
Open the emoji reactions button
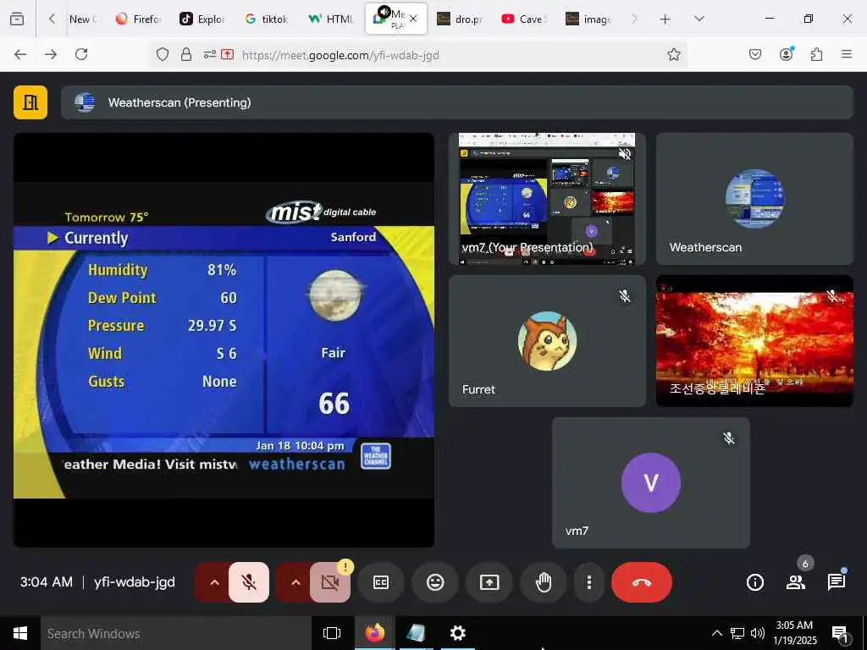(x=435, y=582)
